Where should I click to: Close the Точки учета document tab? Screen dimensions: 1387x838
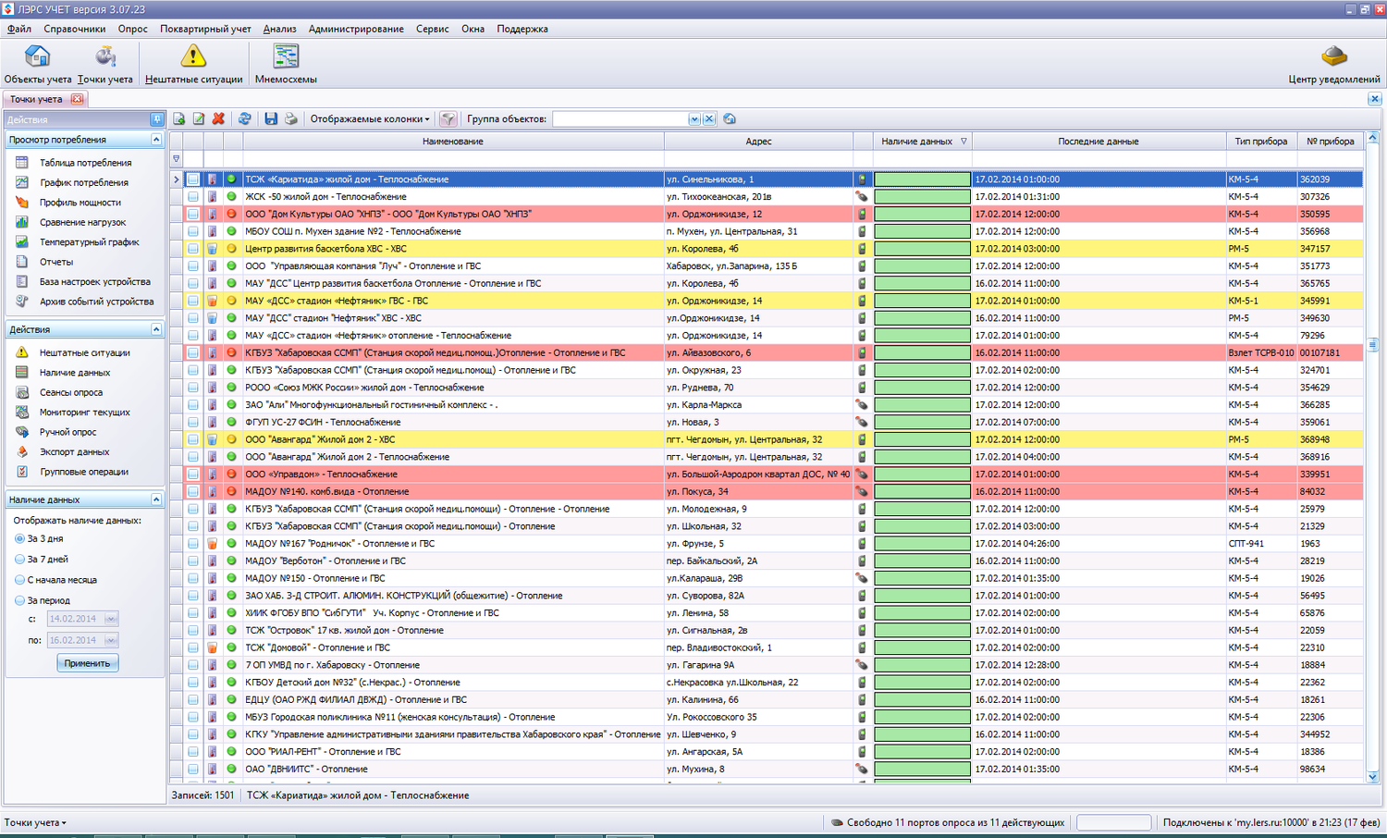(78, 99)
